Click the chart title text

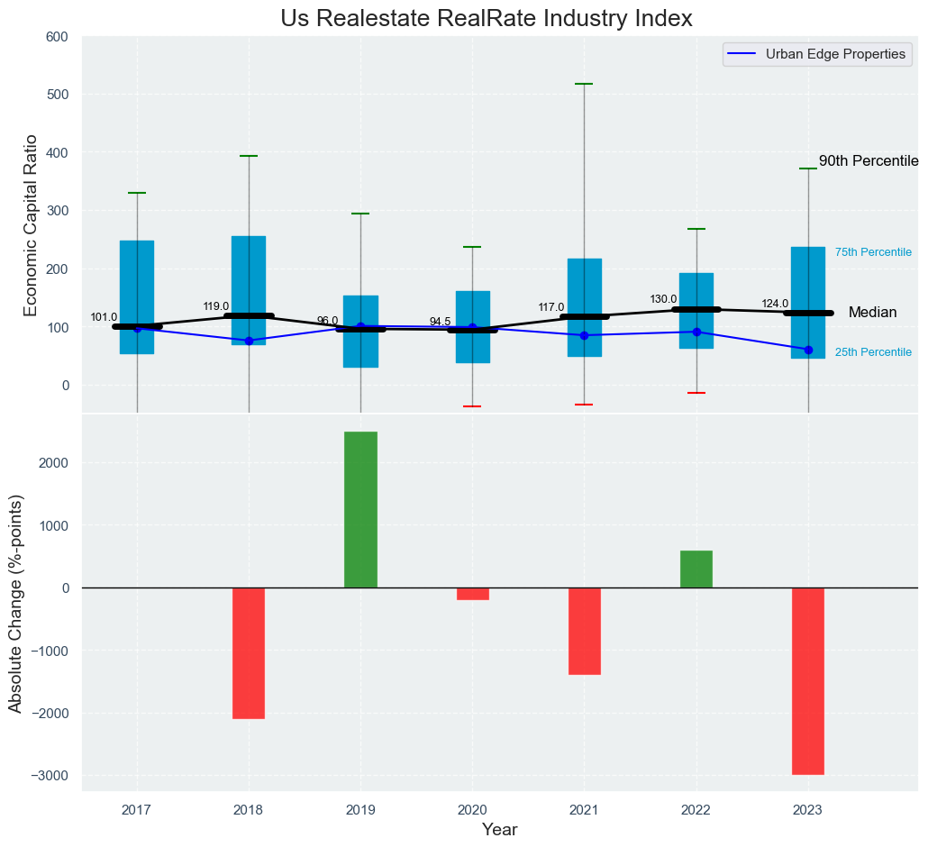[487, 18]
